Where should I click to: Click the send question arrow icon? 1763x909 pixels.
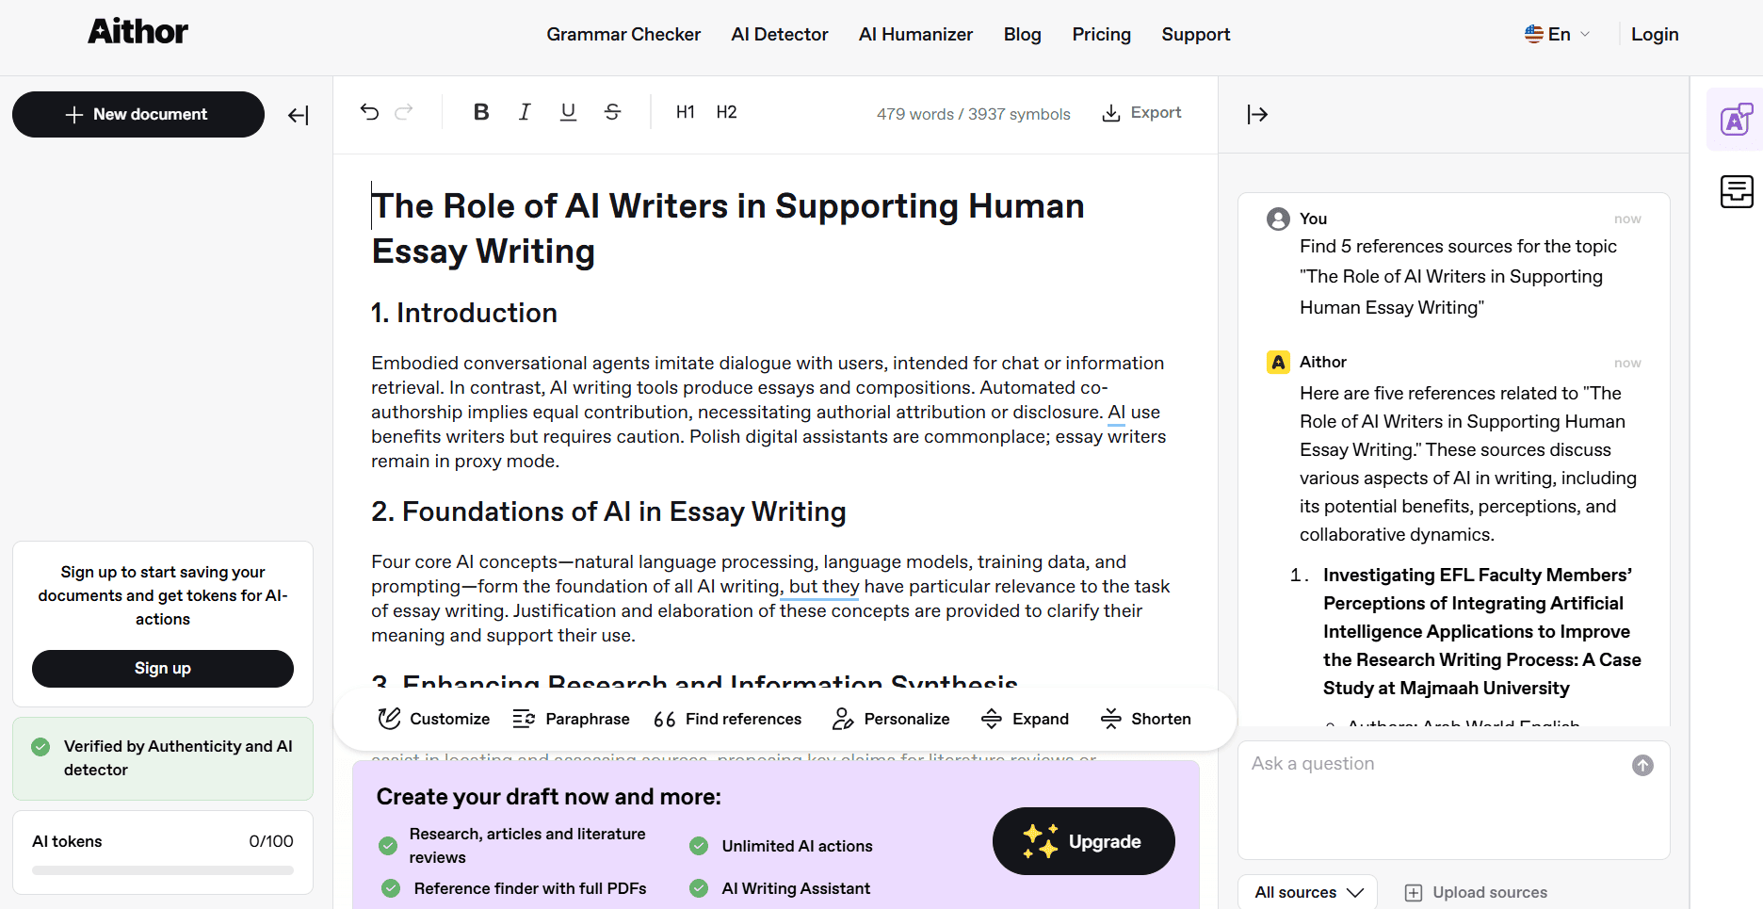[x=1642, y=765]
